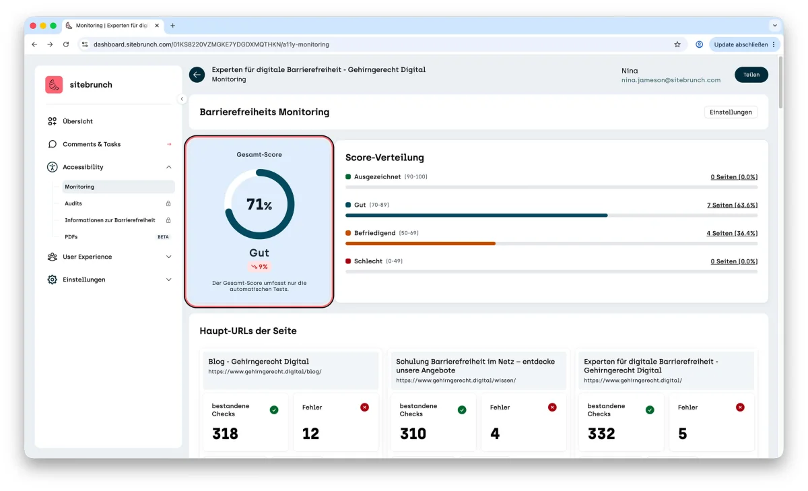Click red error icon in the 5 Fehler card

pos(740,407)
